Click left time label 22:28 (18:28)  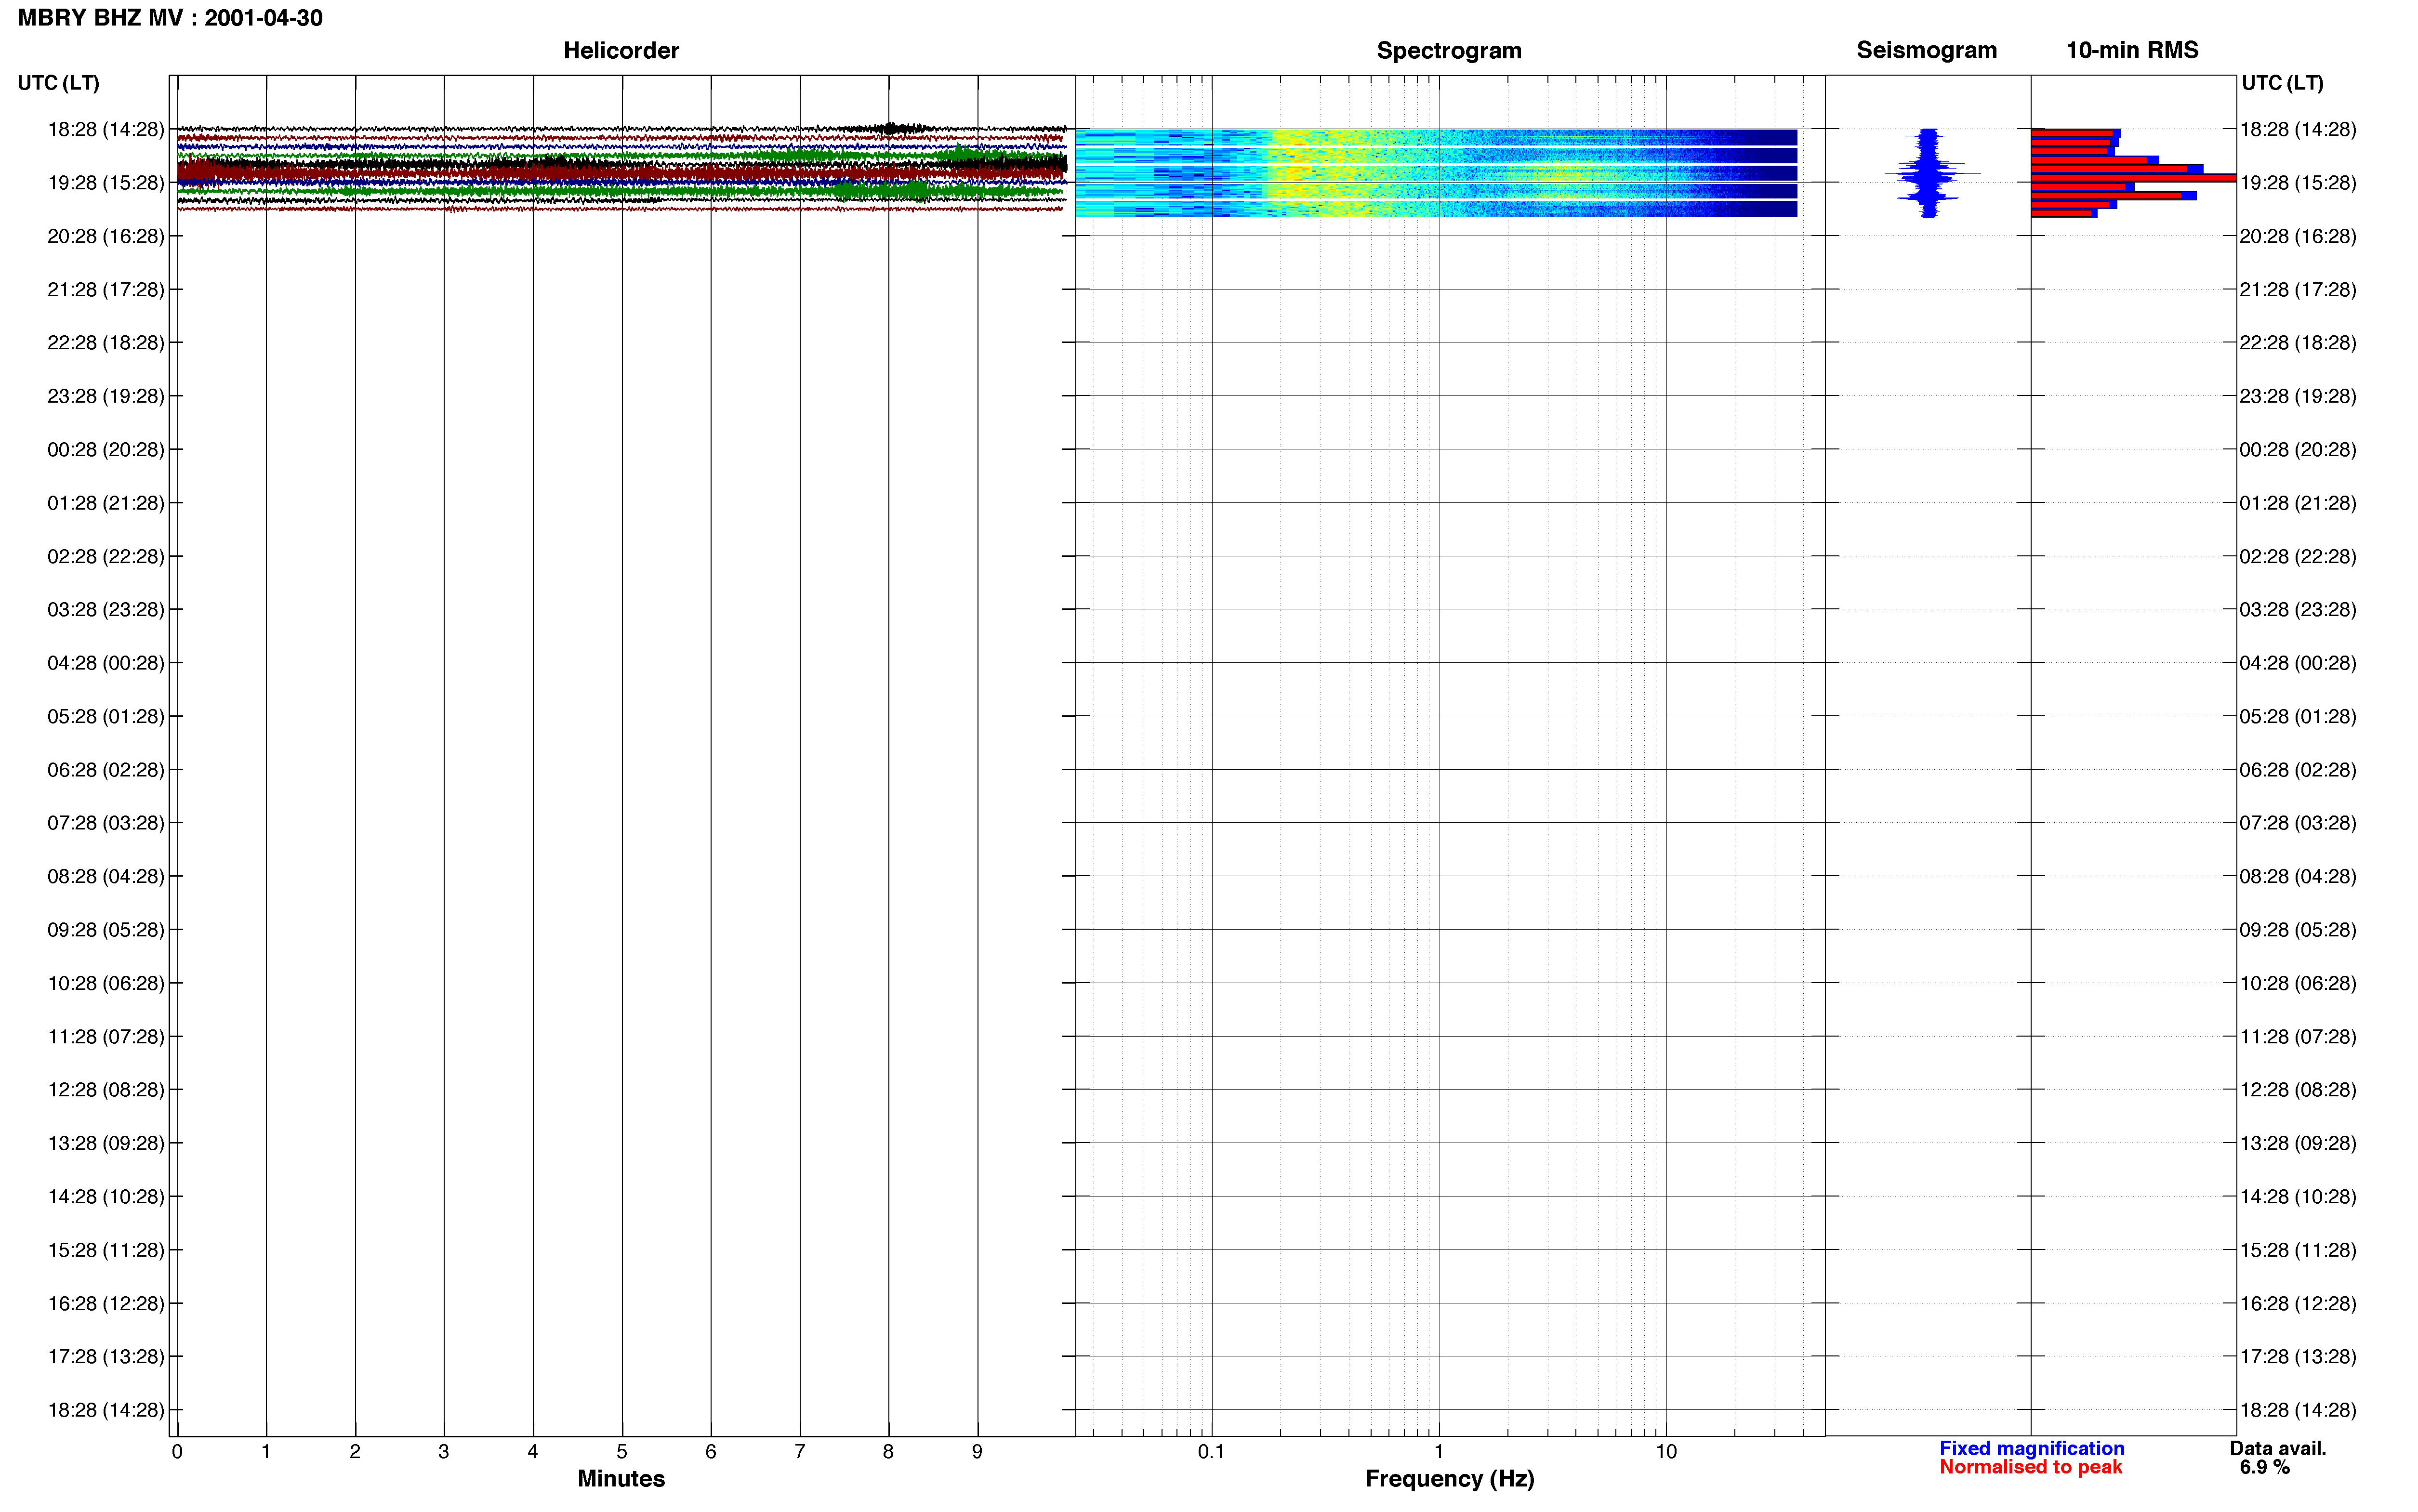click(105, 342)
